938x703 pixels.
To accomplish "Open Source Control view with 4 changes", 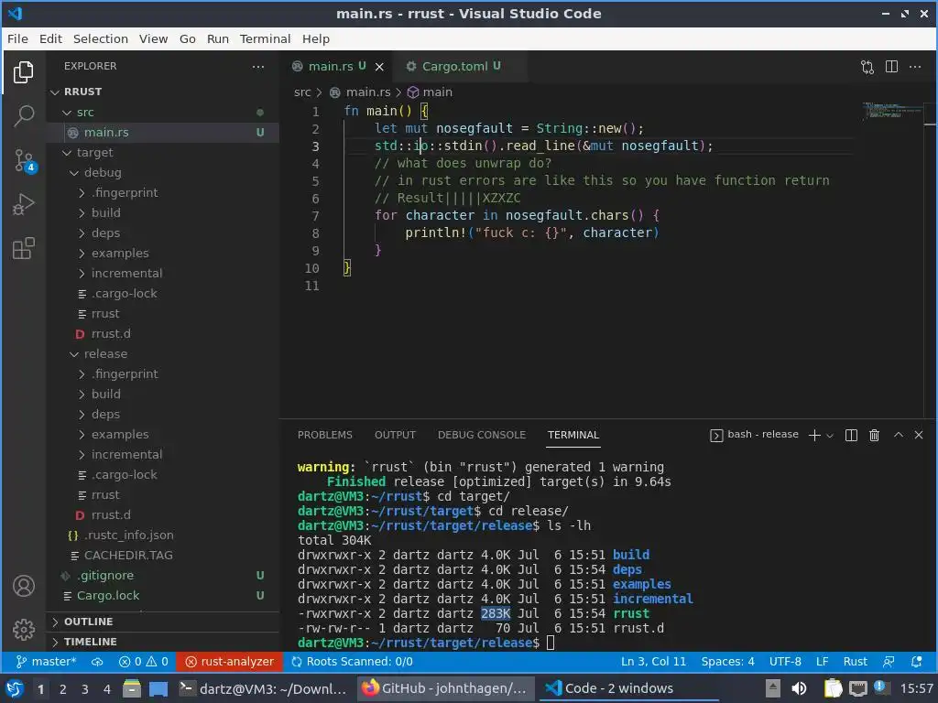I will point(25,160).
